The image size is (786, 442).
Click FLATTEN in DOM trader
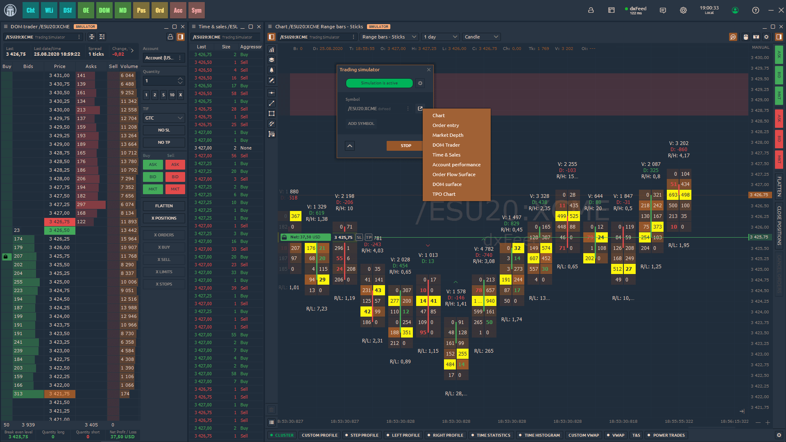pyautogui.click(x=164, y=206)
